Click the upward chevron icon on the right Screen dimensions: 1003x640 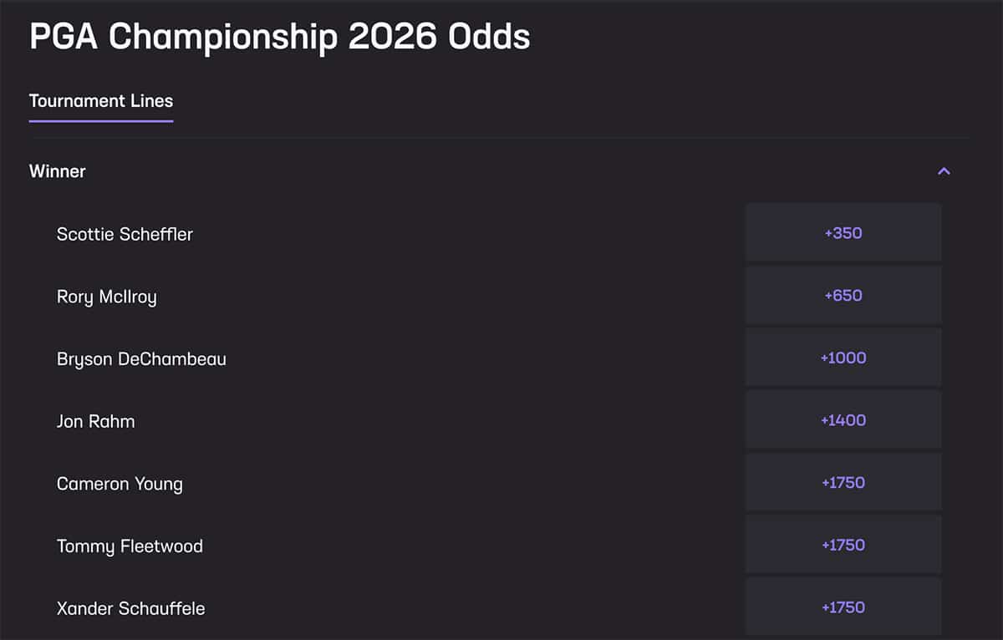pos(944,170)
